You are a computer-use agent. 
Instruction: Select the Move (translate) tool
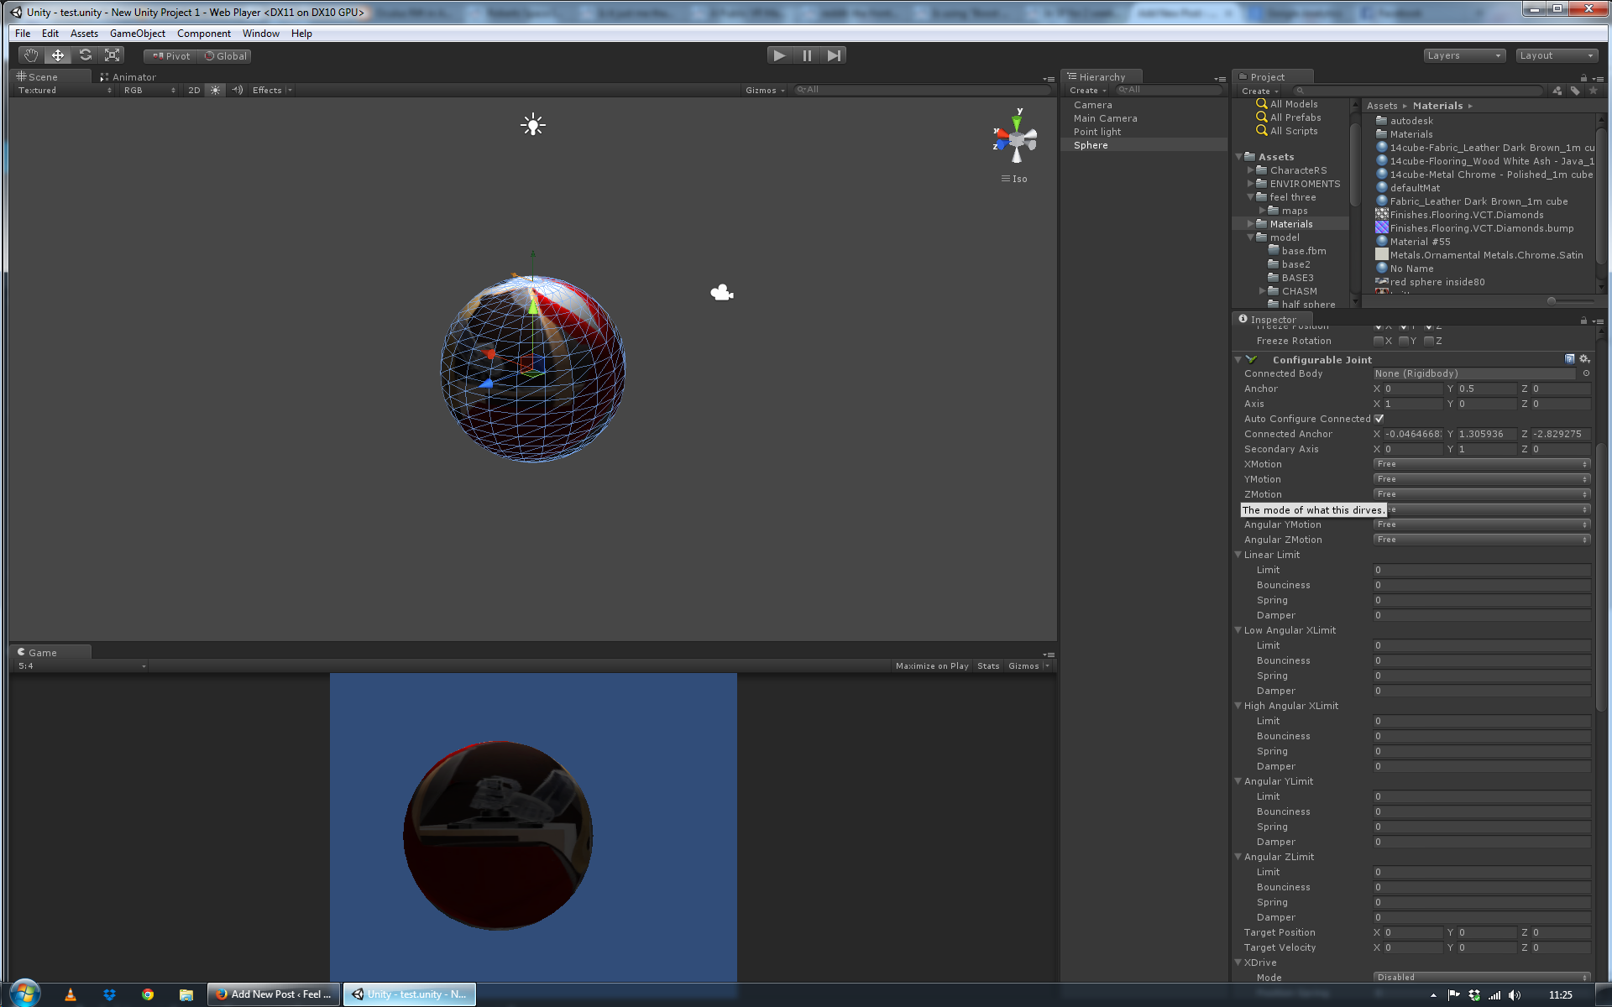[58, 55]
